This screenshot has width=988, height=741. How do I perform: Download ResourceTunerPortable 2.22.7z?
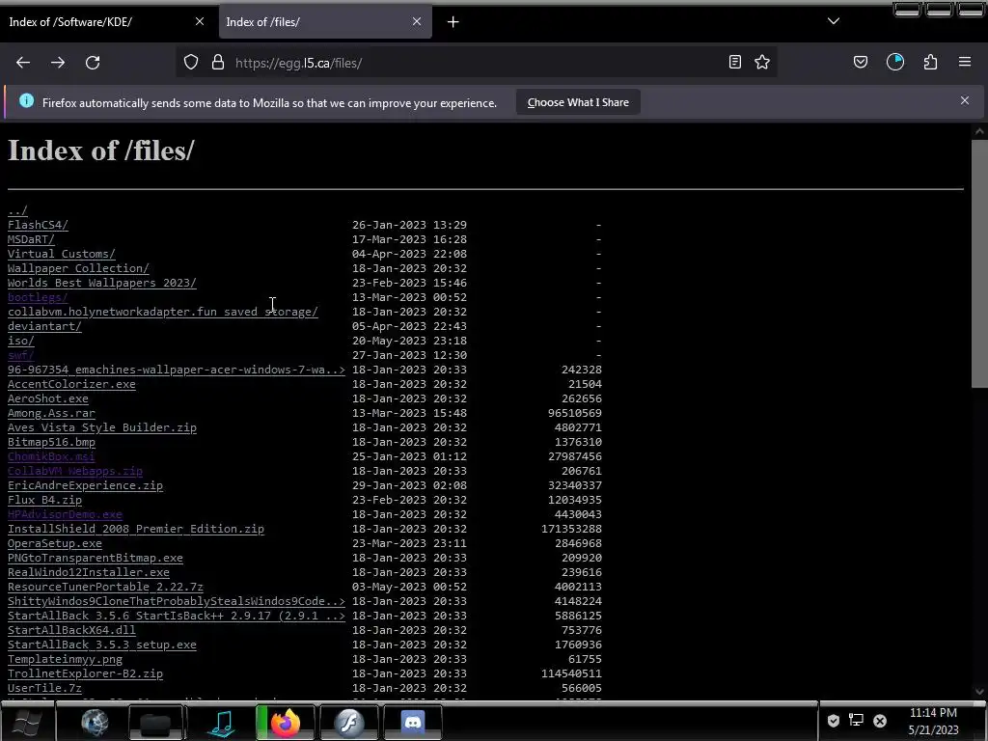click(x=105, y=588)
